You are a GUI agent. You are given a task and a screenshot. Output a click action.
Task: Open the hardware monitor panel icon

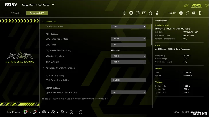144,13
